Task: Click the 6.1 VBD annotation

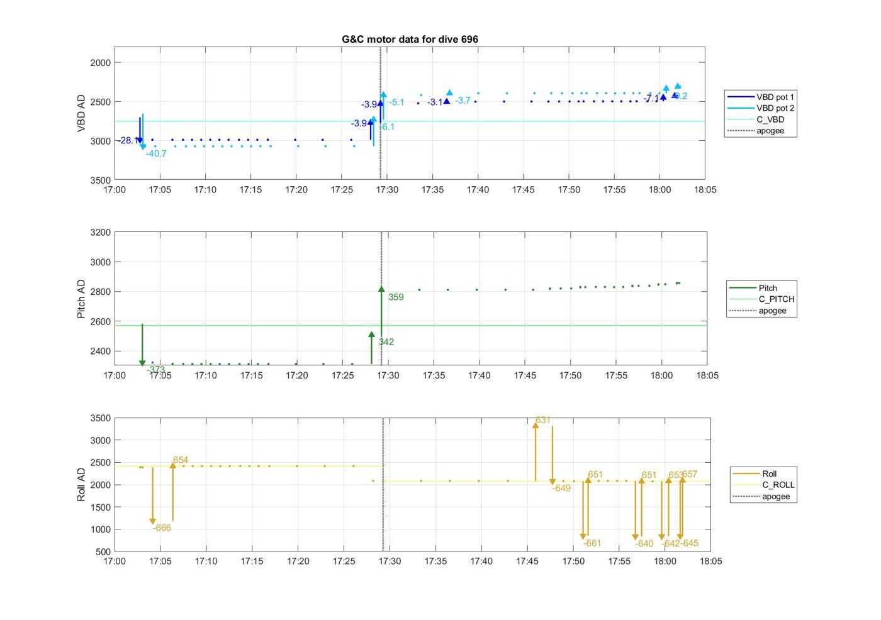Action: pyautogui.click(x=388, y=127)
